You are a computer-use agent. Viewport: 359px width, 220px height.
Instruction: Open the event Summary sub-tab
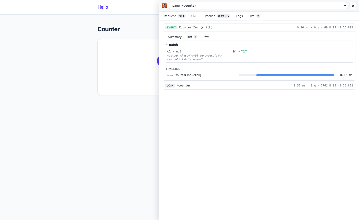coord(175,37)
